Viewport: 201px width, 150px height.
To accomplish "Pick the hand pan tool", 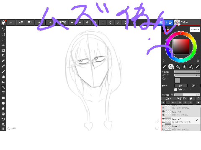I will coord(3,114).
